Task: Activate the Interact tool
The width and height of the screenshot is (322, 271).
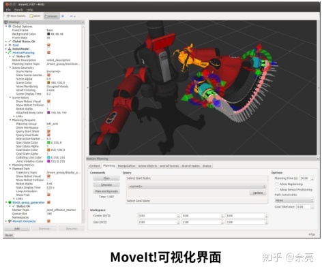Action: (x=51, y=16)
